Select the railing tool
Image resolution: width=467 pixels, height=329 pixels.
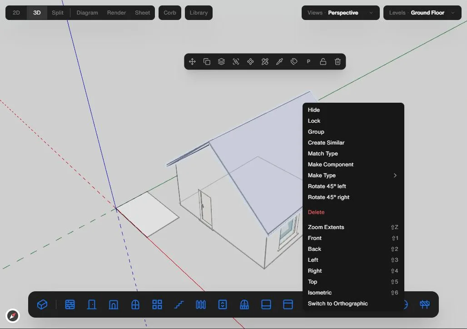(x=201, y=304)
